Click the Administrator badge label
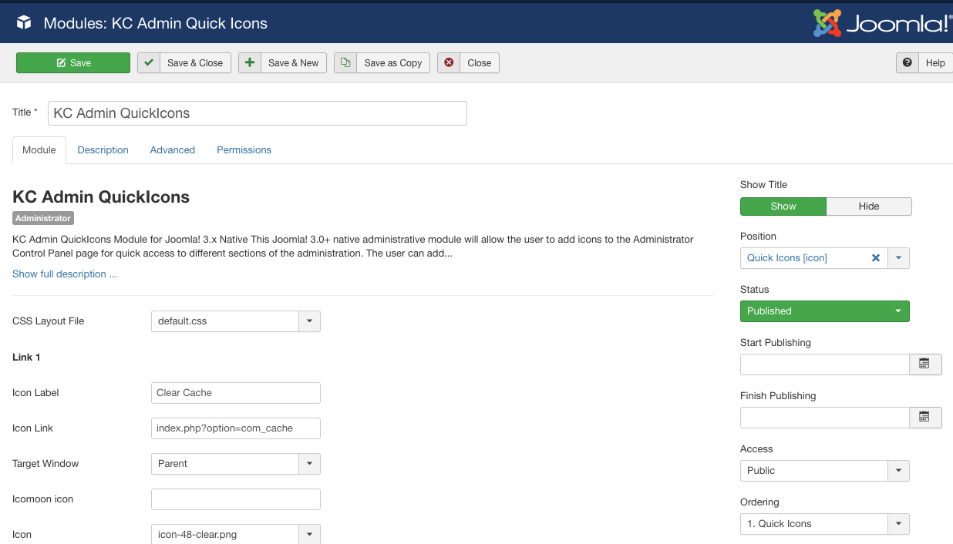Viewport: 953px width, 544px height. pos(43,218)
